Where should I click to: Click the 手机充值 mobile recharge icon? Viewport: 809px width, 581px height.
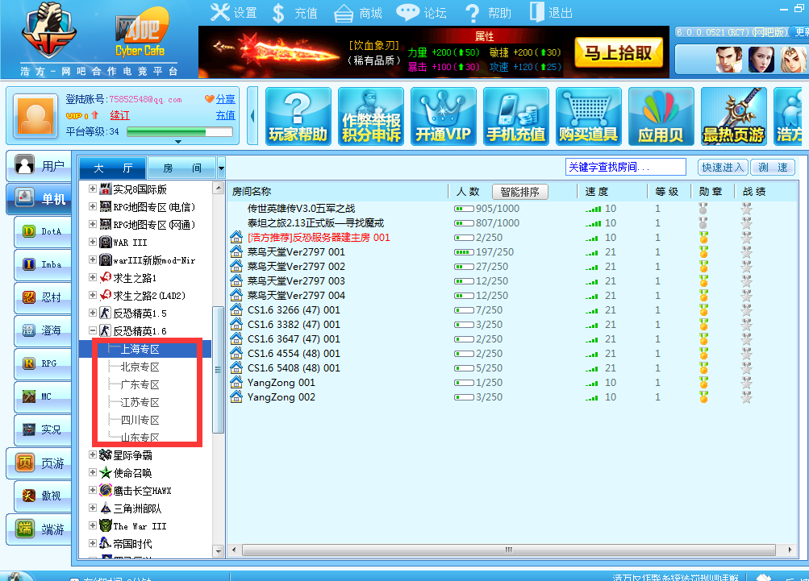tap(515, 116)
